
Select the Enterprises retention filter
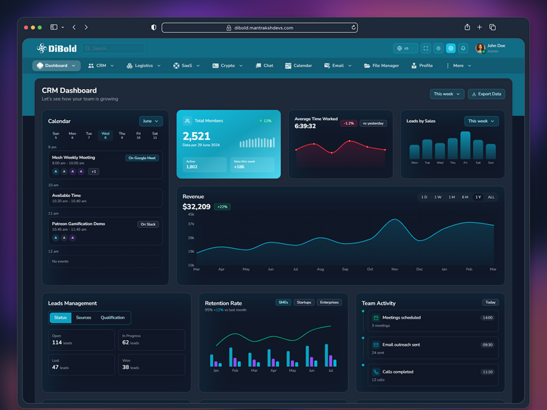(x=330, y=303)
